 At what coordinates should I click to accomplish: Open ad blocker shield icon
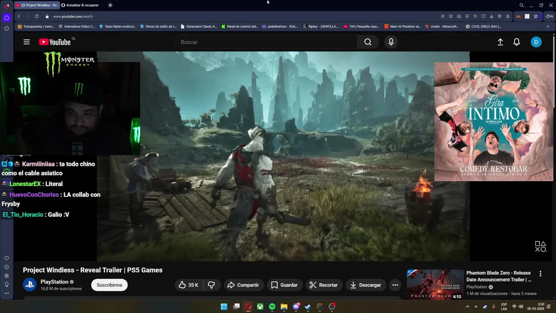click(467, 16)
